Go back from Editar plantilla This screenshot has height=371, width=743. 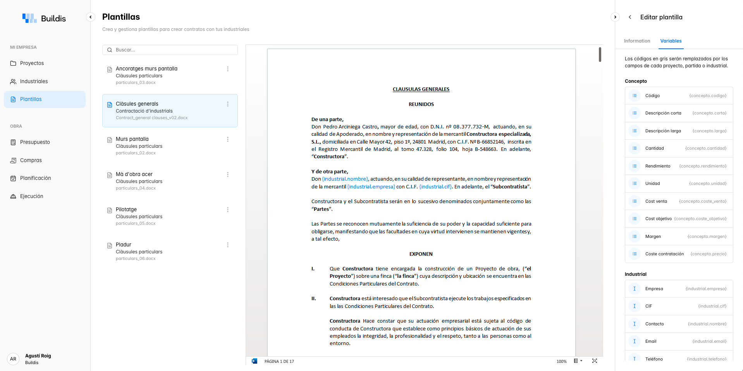[630, 17]
